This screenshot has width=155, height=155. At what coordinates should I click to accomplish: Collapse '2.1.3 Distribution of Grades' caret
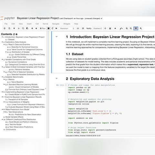pyautogui.click(x=6, y=52)
